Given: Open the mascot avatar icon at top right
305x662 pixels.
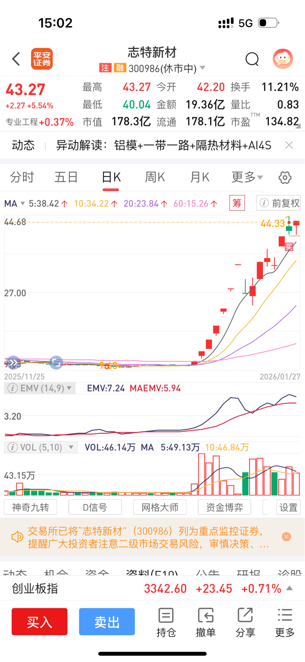Looking at the screenshot, I should (283, 59).
